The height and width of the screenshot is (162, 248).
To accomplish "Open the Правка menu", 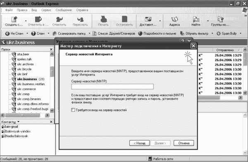I will 22,10.
